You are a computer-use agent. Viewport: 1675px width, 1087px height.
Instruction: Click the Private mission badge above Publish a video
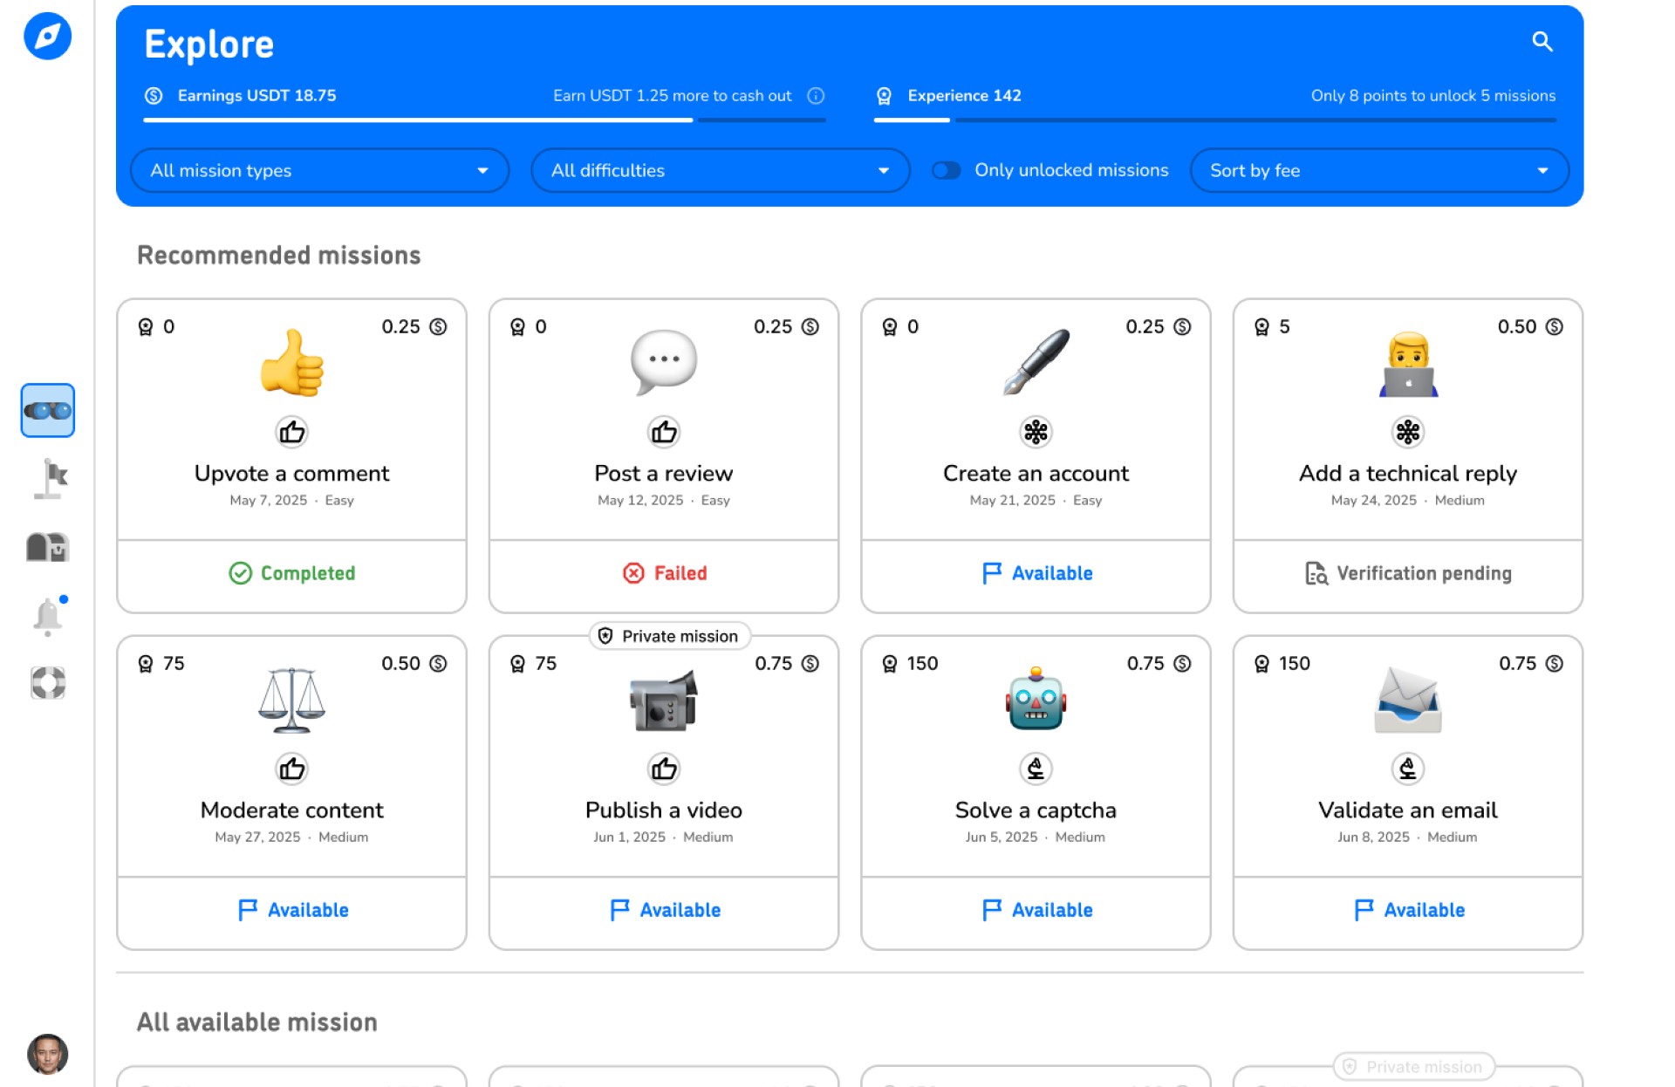(x=669, y=636)
